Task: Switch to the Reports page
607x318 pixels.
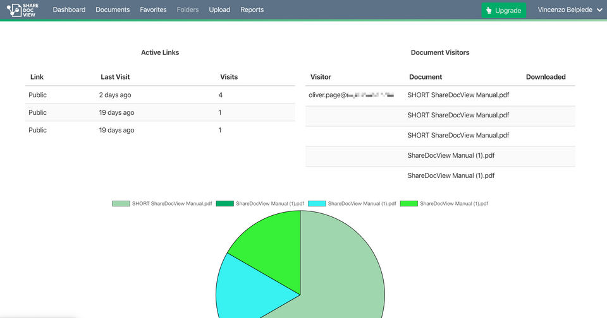Action: pyautogui.click(x=252, y=9)
